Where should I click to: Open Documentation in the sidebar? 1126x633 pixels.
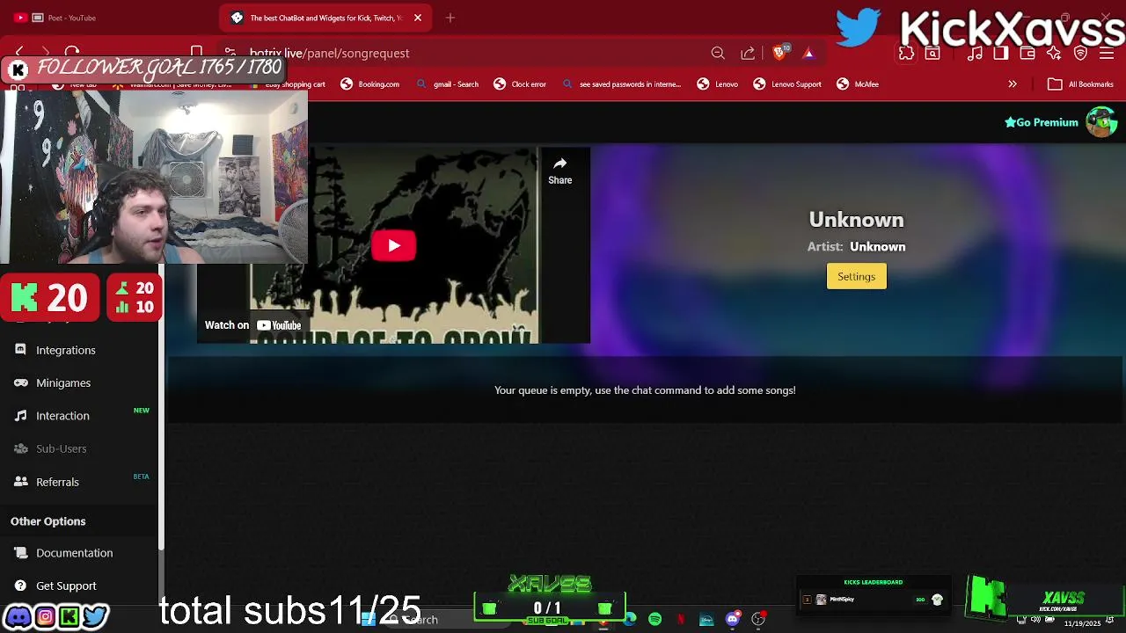[74, 553]
